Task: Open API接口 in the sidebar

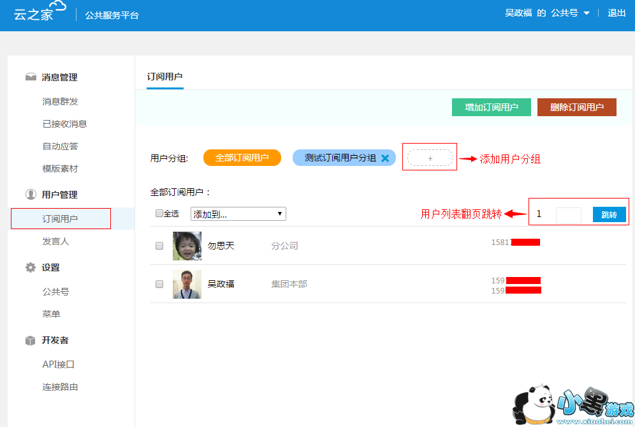Action: pyautogui.click(x=58, y=364)
